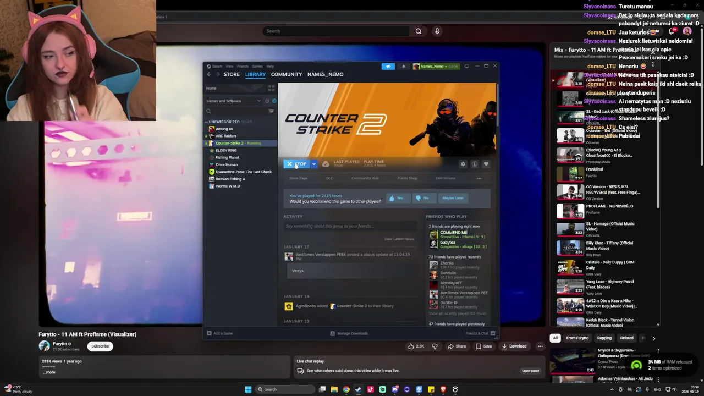The image size is (704, 396).
Task: Click the YouTube playlist options three dots
Action: pos(653,65)
